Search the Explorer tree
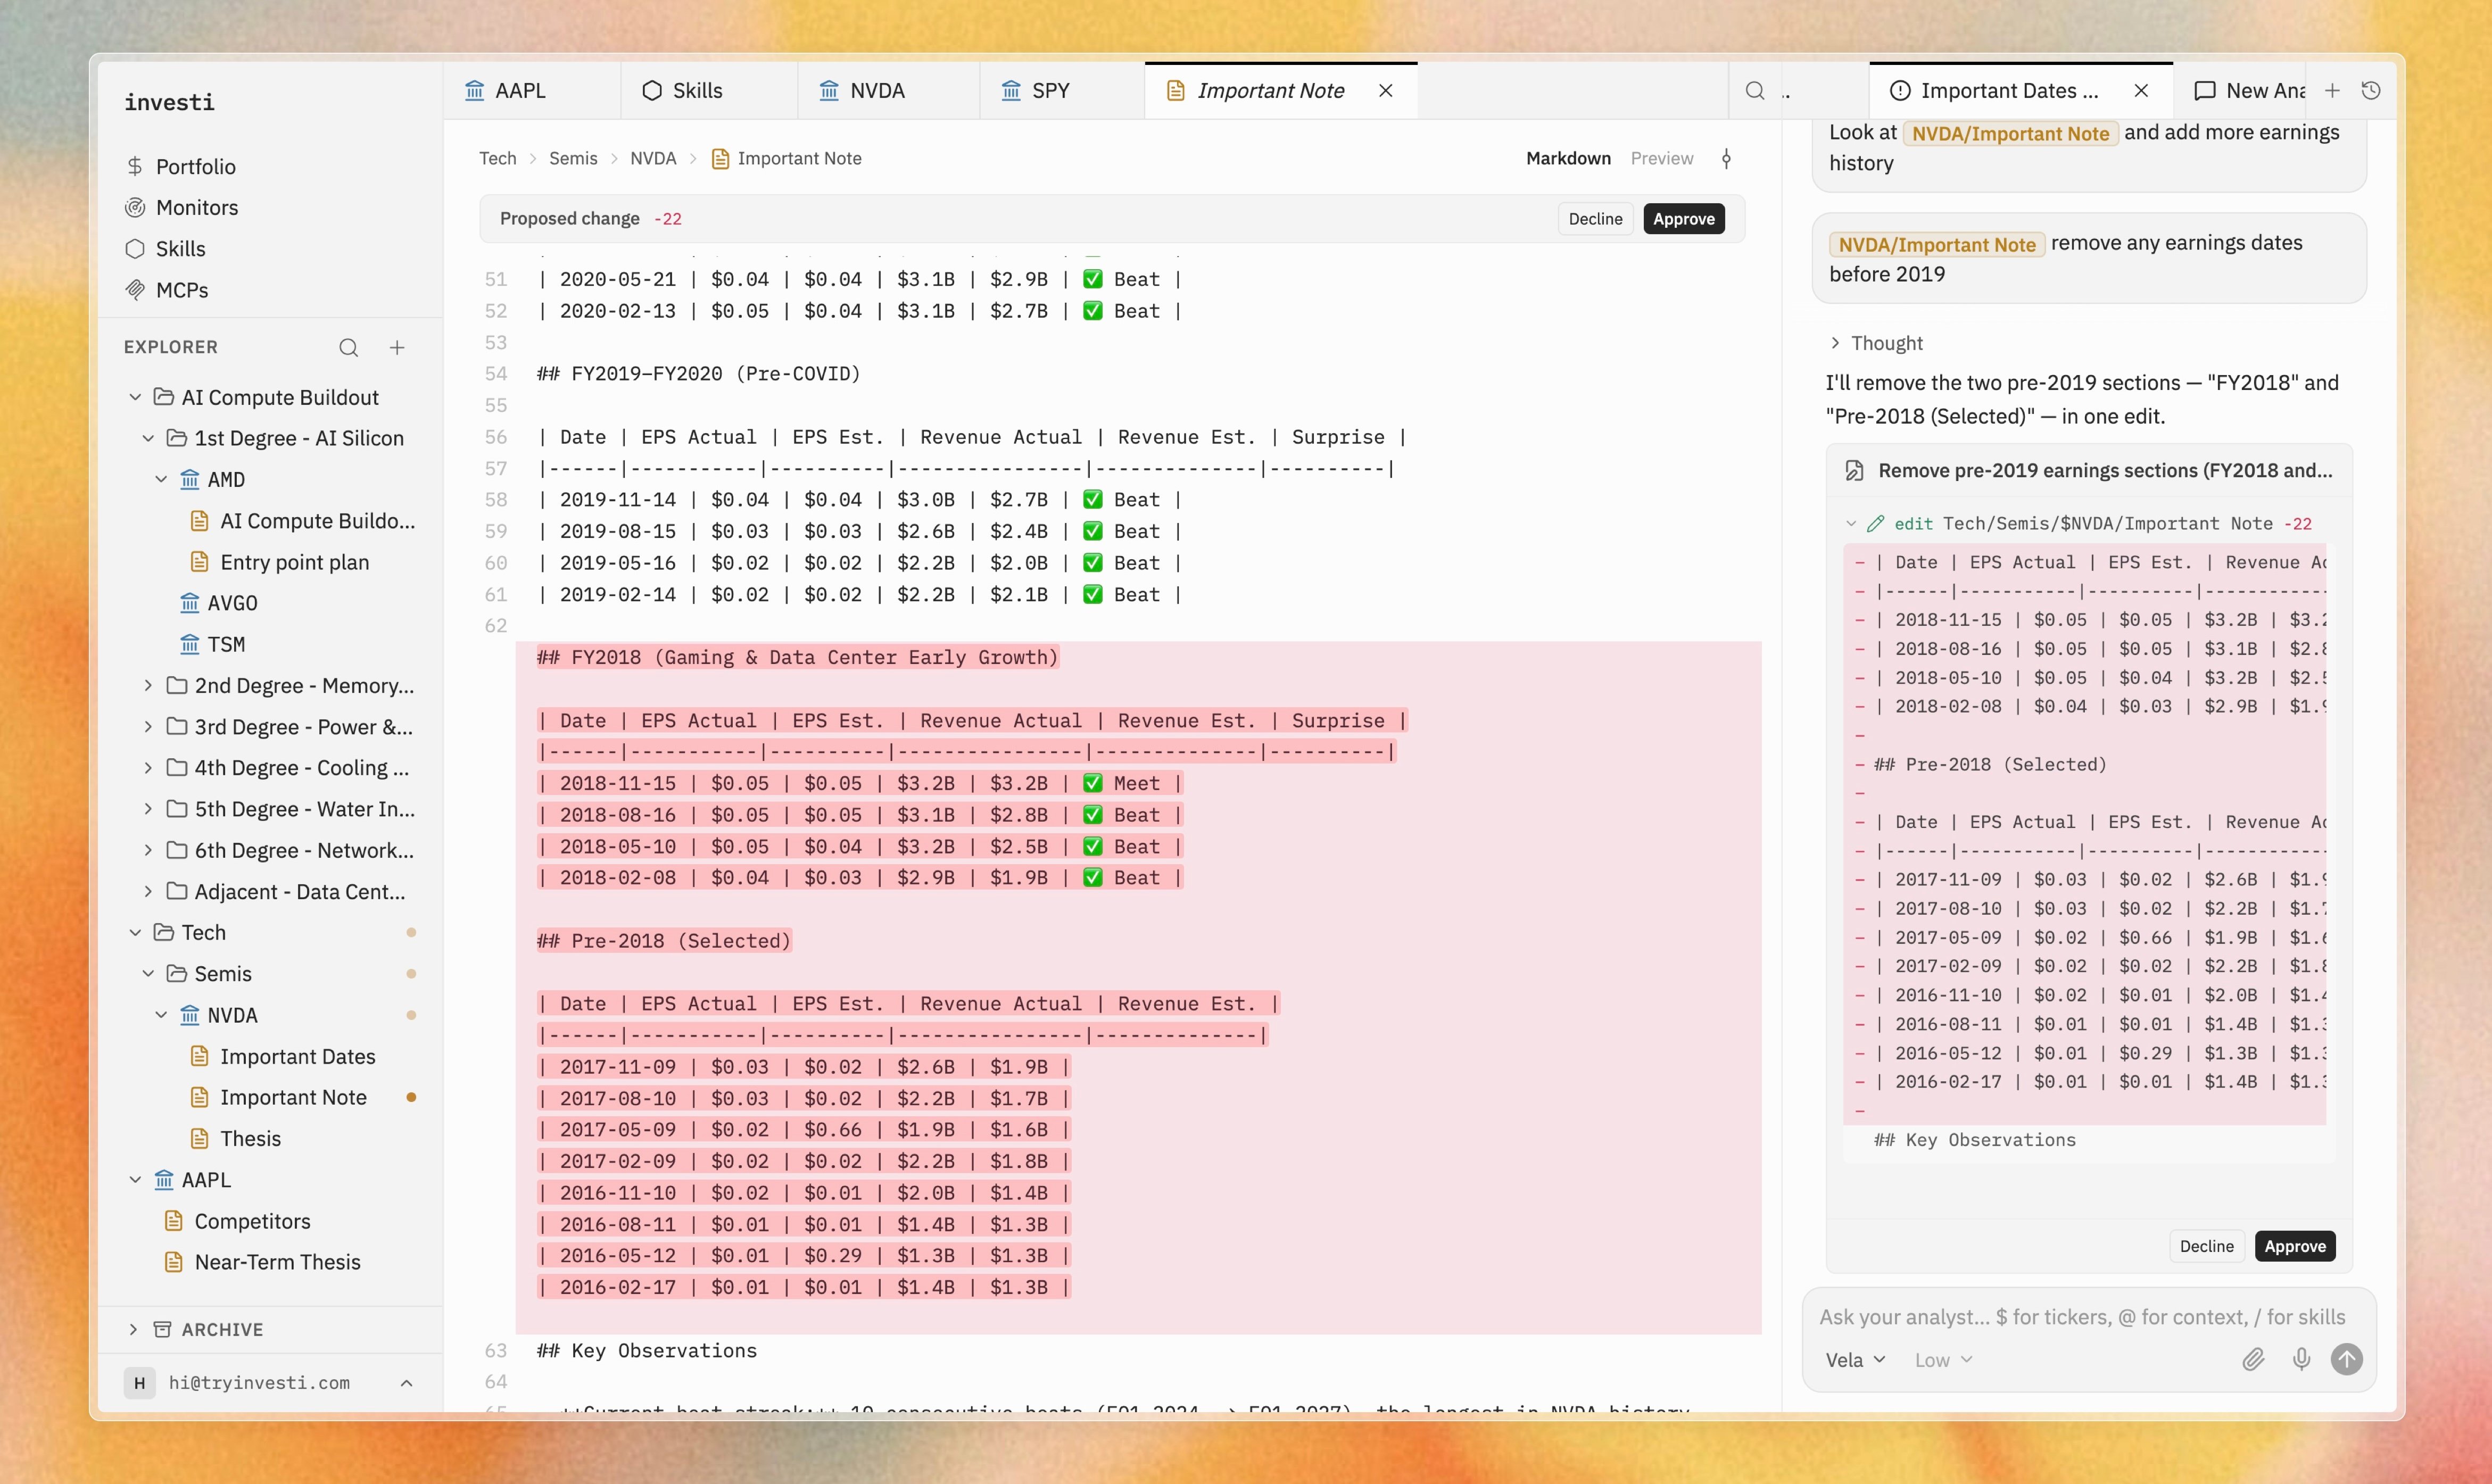The image size is (2492, 1484). pyautogui.click(x=348, y=347)
